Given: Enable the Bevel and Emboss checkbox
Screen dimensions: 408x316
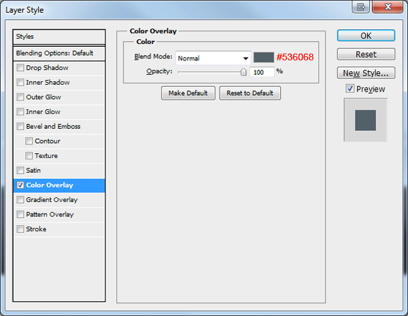Looking at the screenshot, I should pyautogui.click(x=20, y=126).
